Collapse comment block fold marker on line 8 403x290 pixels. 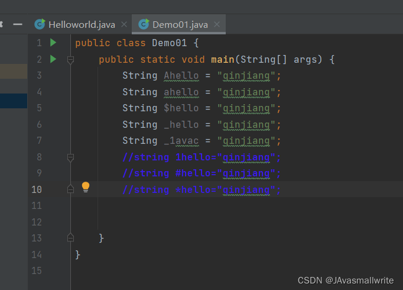coord(70,157)
